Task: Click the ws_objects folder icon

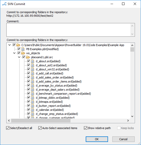Action: [23, 53]
